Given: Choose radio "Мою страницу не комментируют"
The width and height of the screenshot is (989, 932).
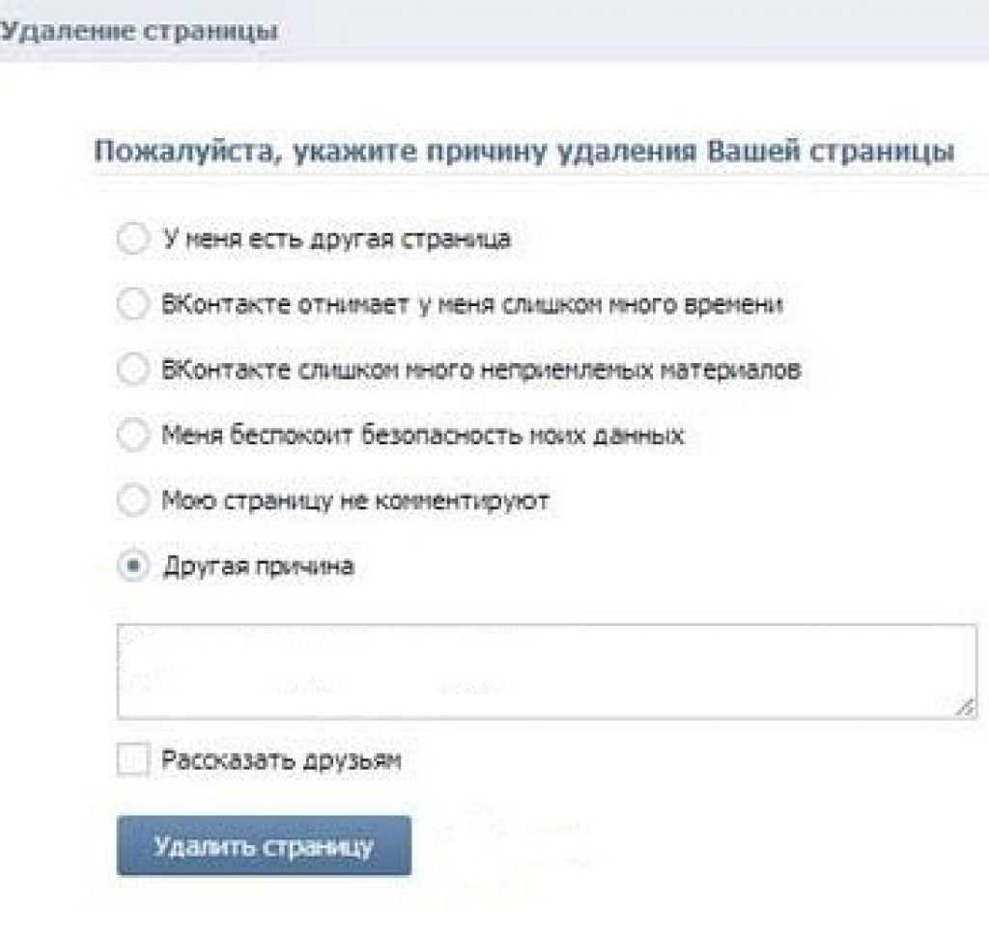Looking at the screenshot, I should pyautogui.click(x=132, y=500).
